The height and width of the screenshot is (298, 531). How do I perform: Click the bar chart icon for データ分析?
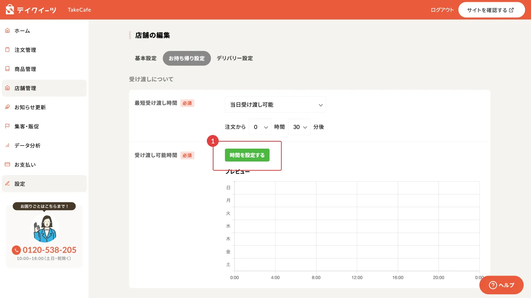click(x=7, y=145)
